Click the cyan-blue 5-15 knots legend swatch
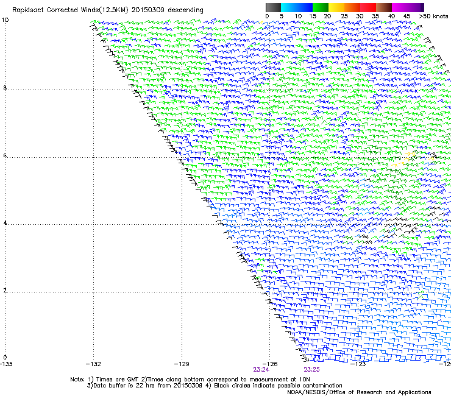 tap(297, 7)
